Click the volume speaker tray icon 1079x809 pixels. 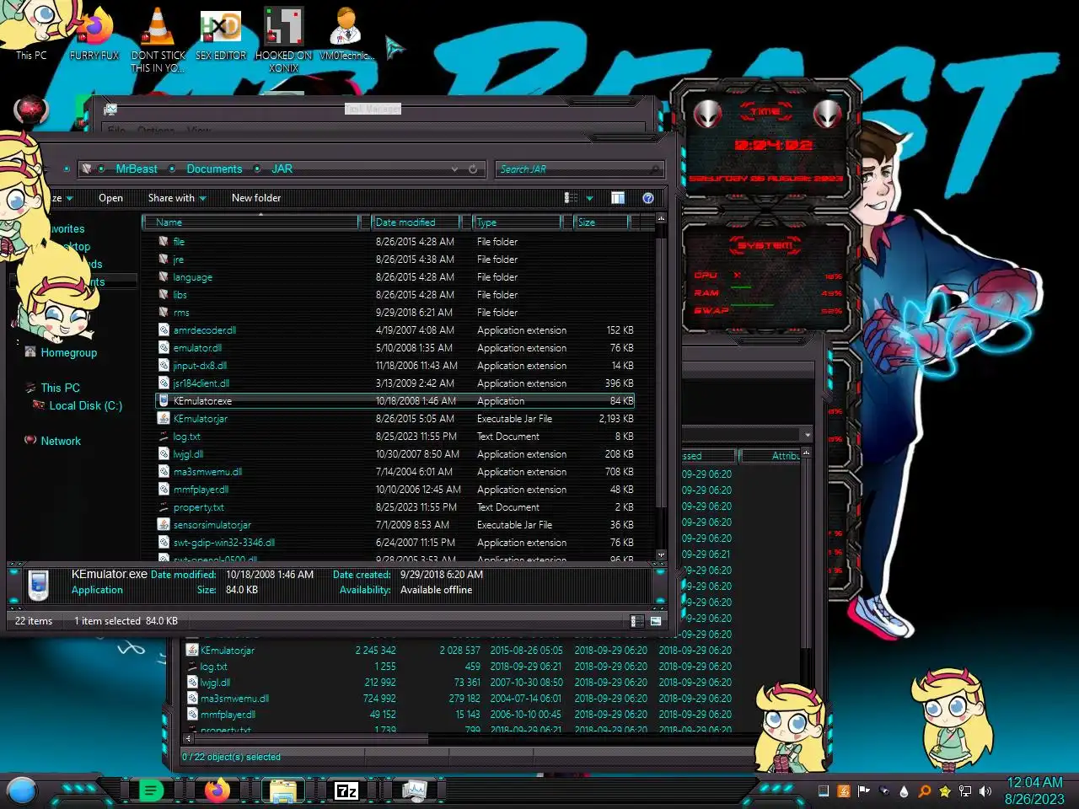click(x=985, y=791)
